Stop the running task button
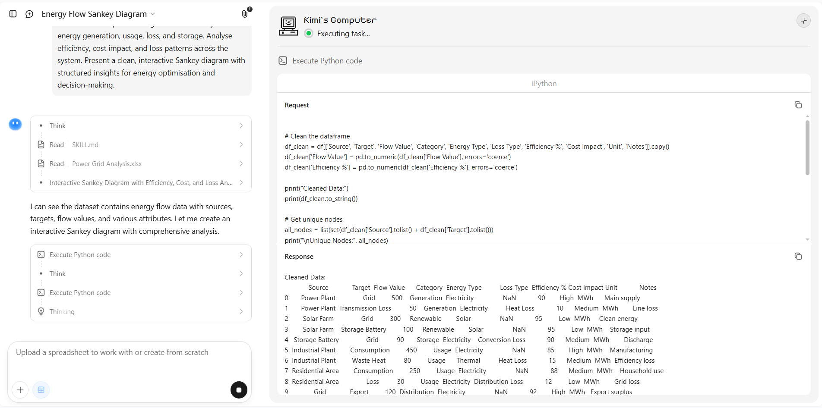822x408 pixels. [239, 390]
